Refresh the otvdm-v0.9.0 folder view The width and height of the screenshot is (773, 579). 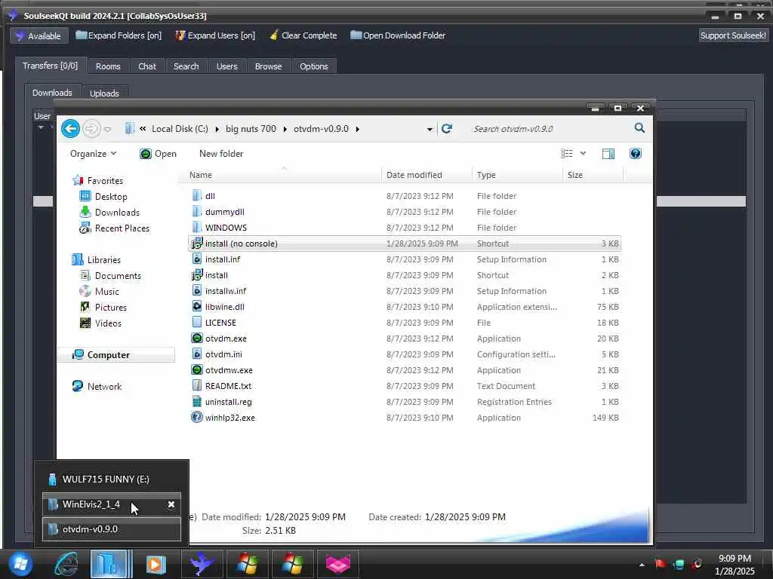447,128
